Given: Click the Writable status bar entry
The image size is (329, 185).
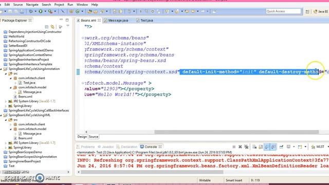Looking at the screenshot, I should (x=205, y=180).
